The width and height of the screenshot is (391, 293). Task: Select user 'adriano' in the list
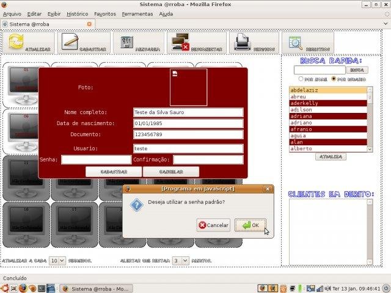point(328,123)
